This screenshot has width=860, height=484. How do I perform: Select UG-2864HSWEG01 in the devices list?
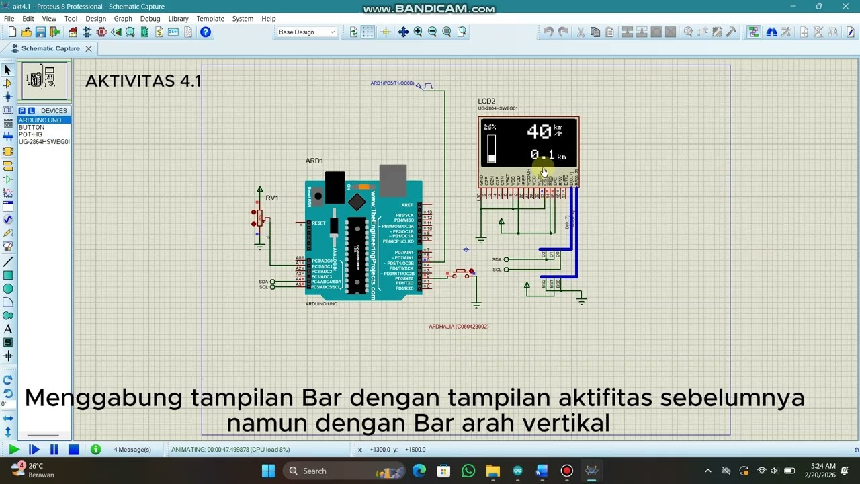coord(43,142)
